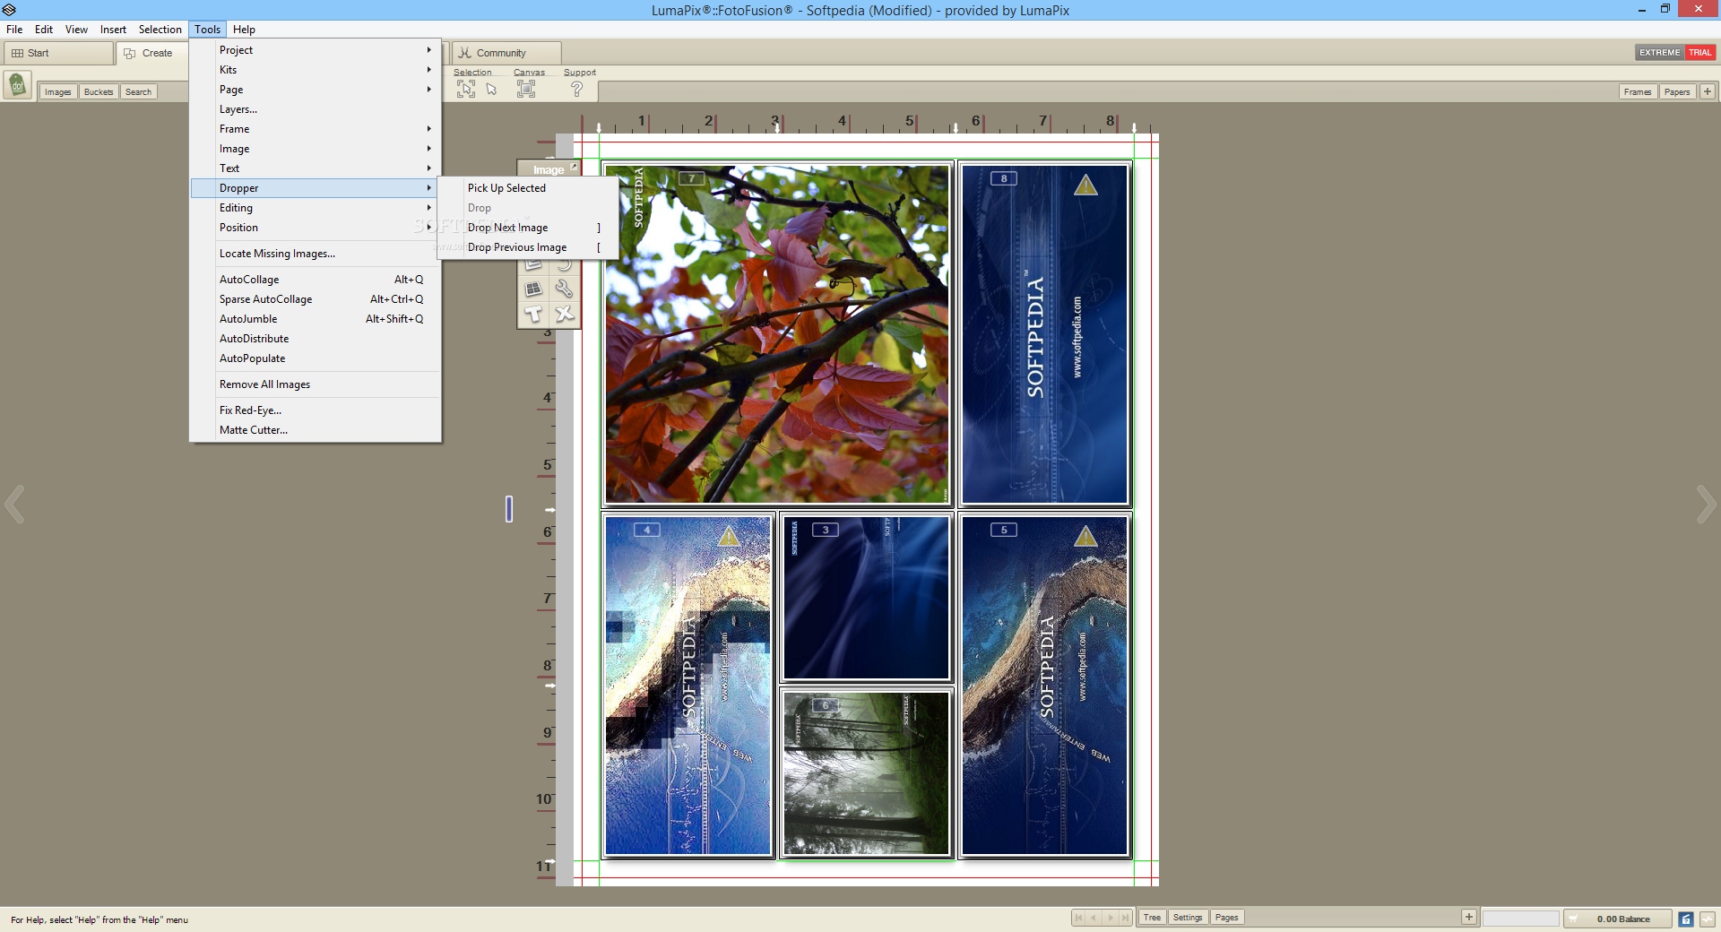Click the T text tool icon

(533, 314)
